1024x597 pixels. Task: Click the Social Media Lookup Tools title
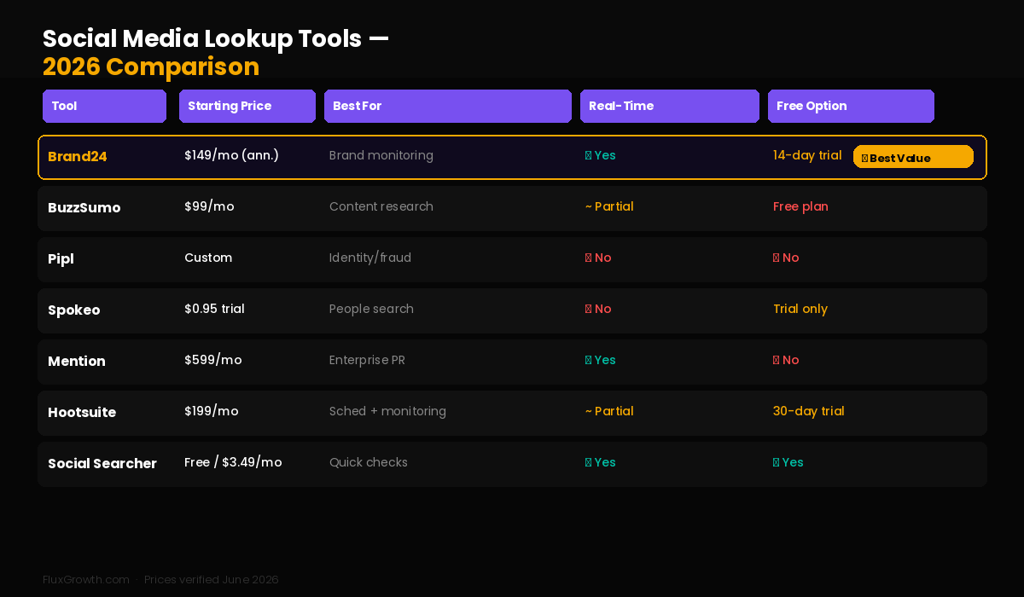click(216, 38)
